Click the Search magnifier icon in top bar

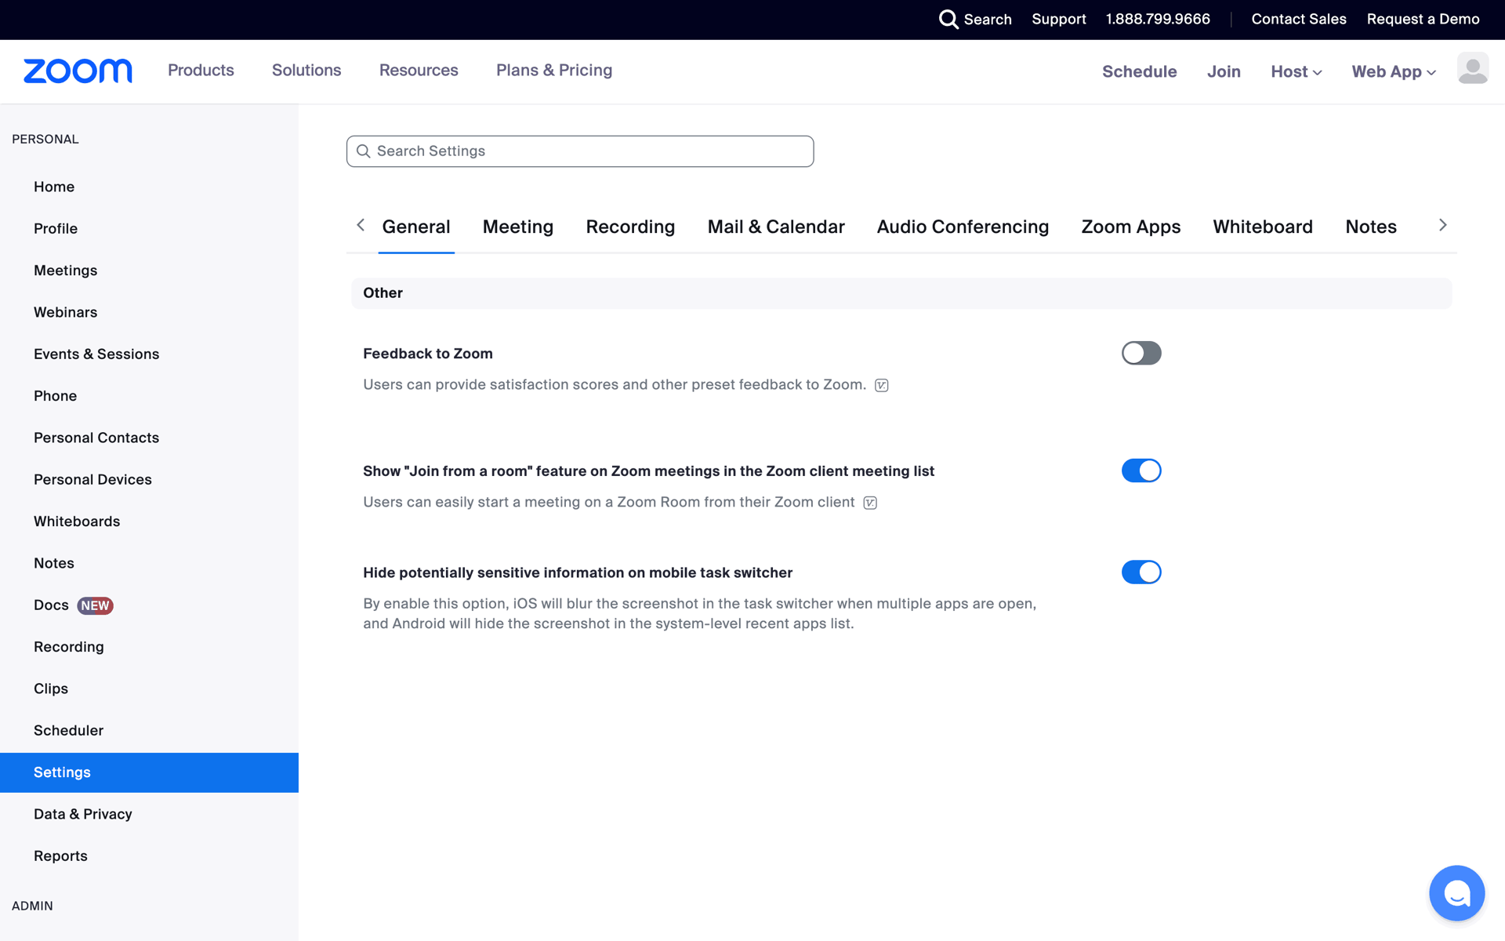948,19
